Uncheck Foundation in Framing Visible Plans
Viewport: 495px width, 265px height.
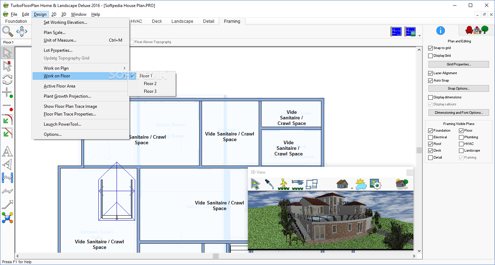coord(431,131)
